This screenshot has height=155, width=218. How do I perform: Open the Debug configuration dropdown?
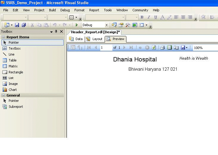[106, 25]
